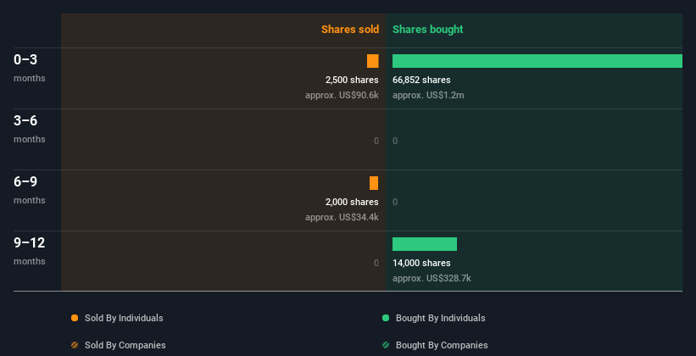696x356 pixels.
Task: Click the 14,000 shares label
Action: 421,263
